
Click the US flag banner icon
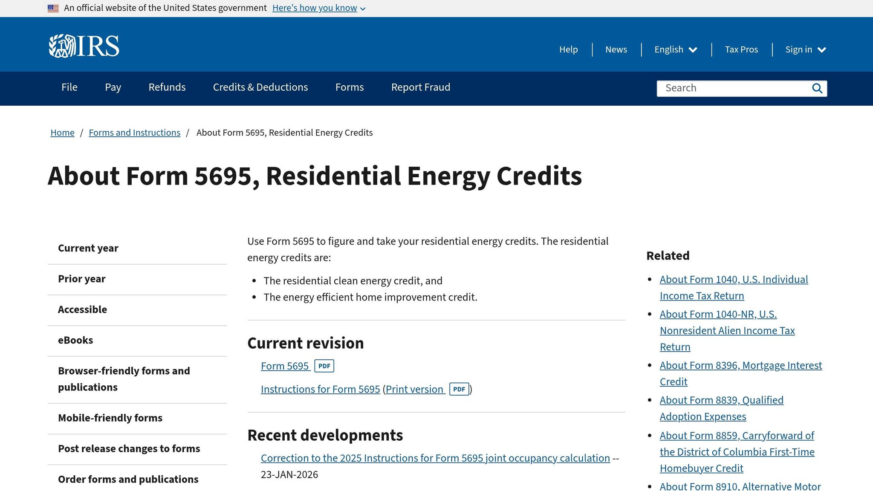(53, 8)
